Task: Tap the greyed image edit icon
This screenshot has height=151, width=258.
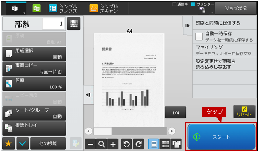Action: (x=76, y=143)
